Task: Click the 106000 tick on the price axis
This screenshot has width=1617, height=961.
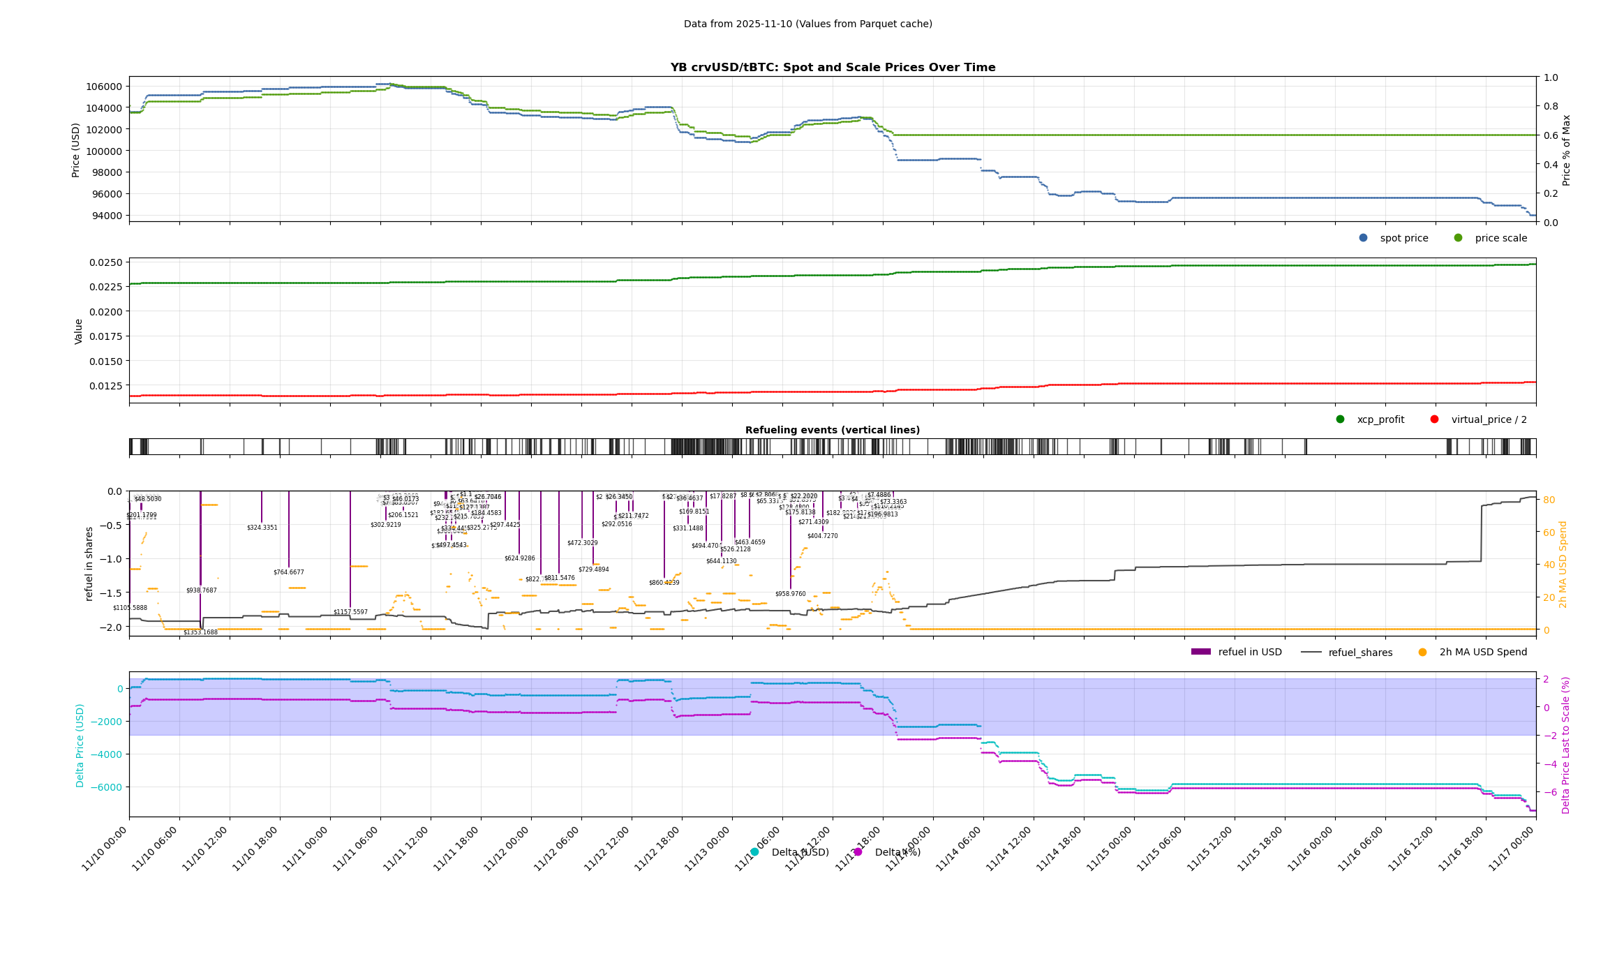Action: pyautogui.click(x=104, y=87)
